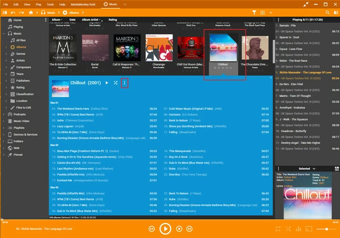Toggle shuffle in the player bar
This screenshot has width=340, height=238.
[288, 229]
